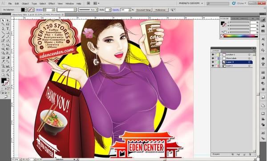Click the Document Setup button
Viewport: 267px width, 161px height.
pyautogui.click(x=144, y=10)
